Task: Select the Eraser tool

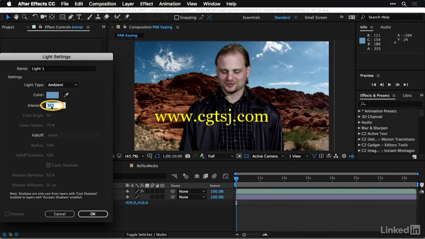Action: tap(106, 17)
